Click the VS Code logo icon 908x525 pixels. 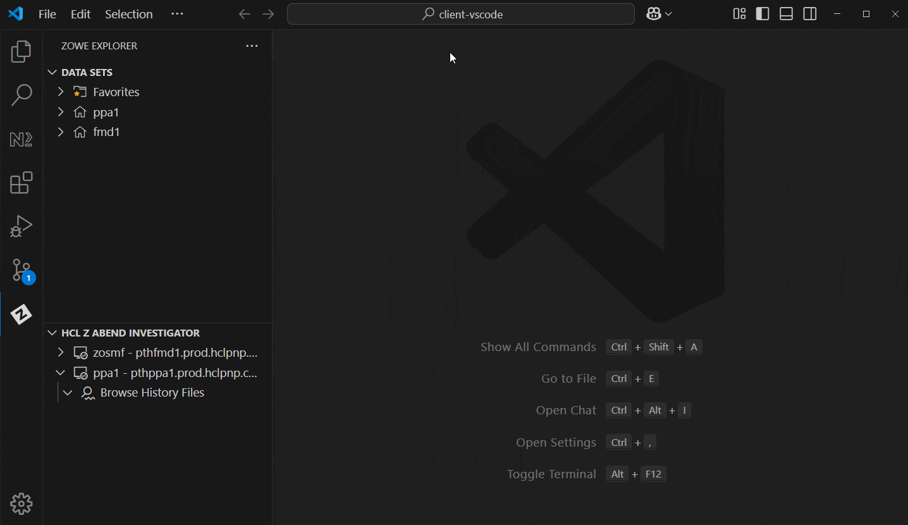[15, 14]
